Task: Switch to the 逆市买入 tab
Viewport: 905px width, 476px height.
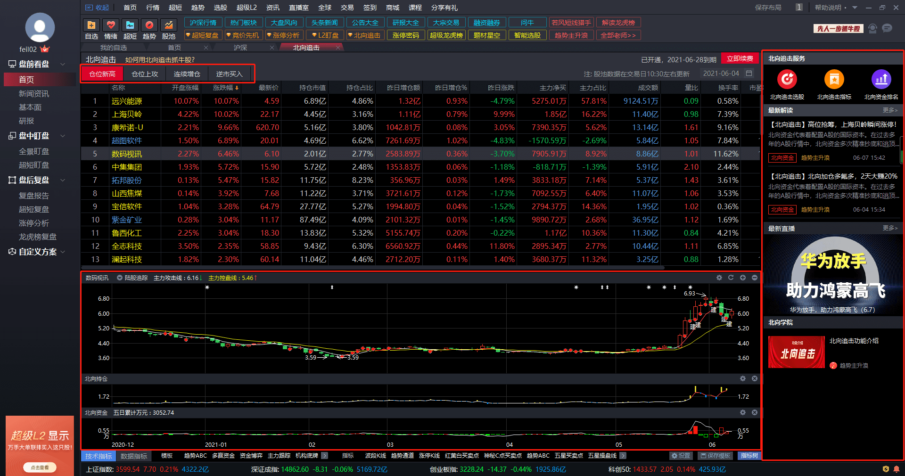Action: point(230,74)
